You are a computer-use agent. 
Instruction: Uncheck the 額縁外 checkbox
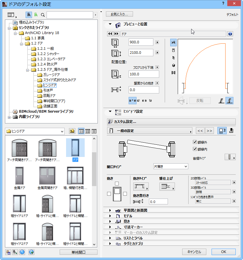195,142
